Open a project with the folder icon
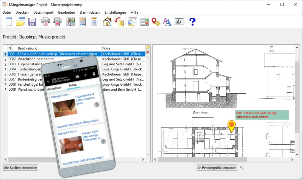This screenshot has width=303, height=180. (21, 22)
